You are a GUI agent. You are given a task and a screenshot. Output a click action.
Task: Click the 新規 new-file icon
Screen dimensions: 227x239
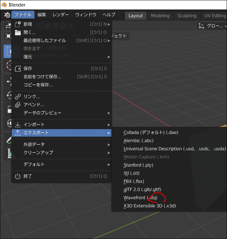tap(18, 24)
